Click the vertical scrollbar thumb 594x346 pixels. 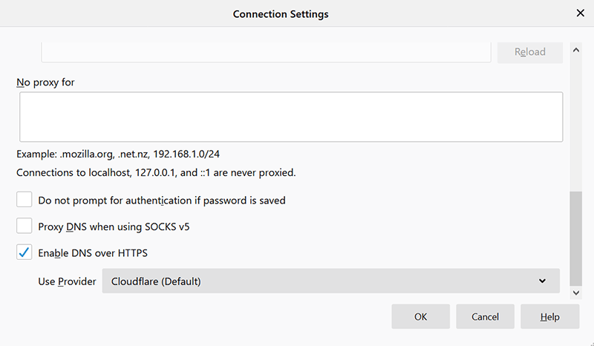[x=575, y=236]
